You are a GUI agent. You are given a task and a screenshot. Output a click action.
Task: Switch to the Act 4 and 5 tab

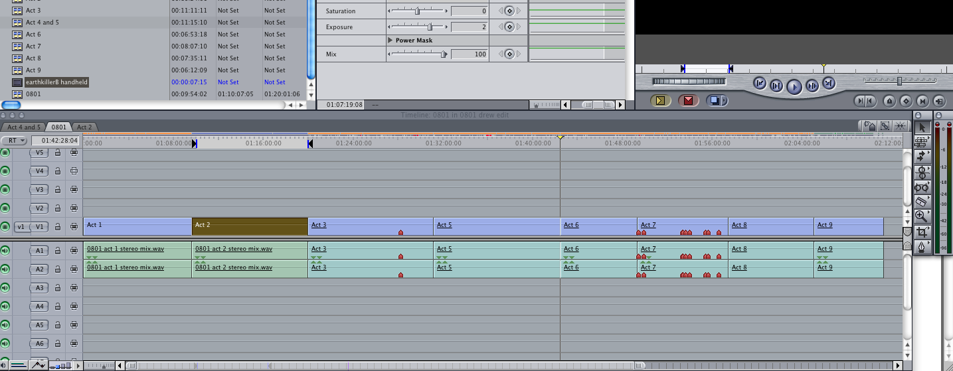24,127
